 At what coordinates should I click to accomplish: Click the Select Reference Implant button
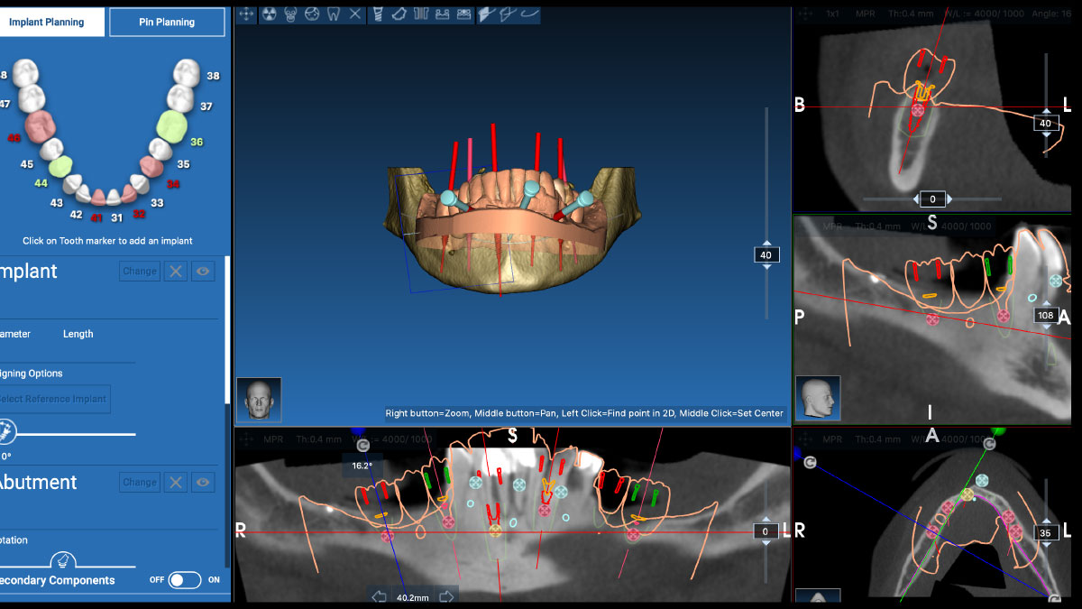pyautogui.click(x=52, y=399)
